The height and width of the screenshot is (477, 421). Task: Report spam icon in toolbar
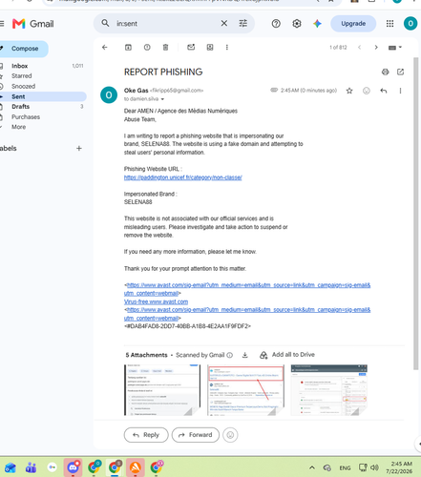click(147, 48)
